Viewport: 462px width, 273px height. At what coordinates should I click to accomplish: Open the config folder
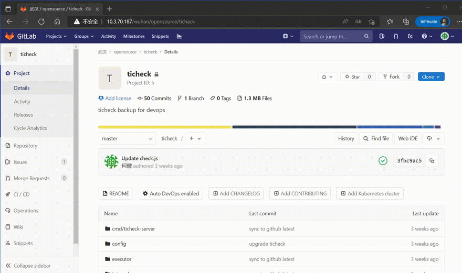click(119, 244)
